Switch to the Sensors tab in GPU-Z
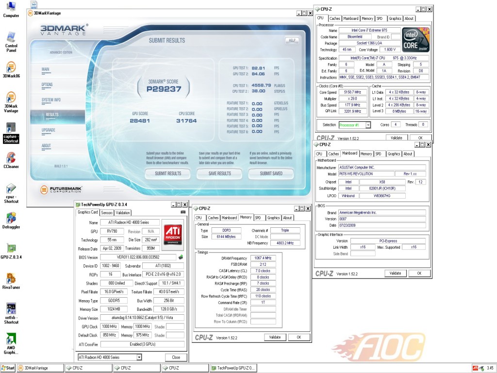This screenshot has width=497, height=373. (107, 213)
